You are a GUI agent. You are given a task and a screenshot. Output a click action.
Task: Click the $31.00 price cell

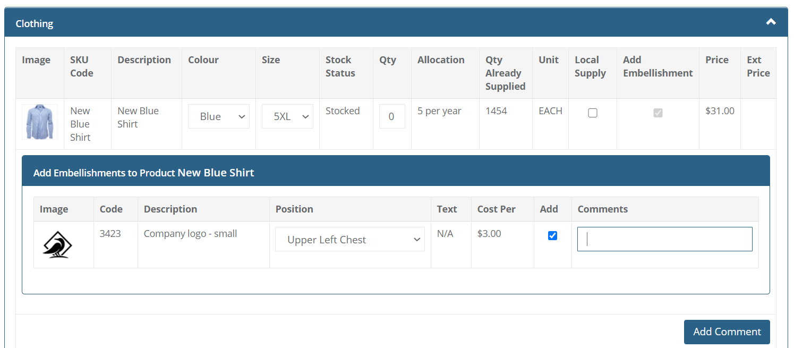(x=720, y=111)
